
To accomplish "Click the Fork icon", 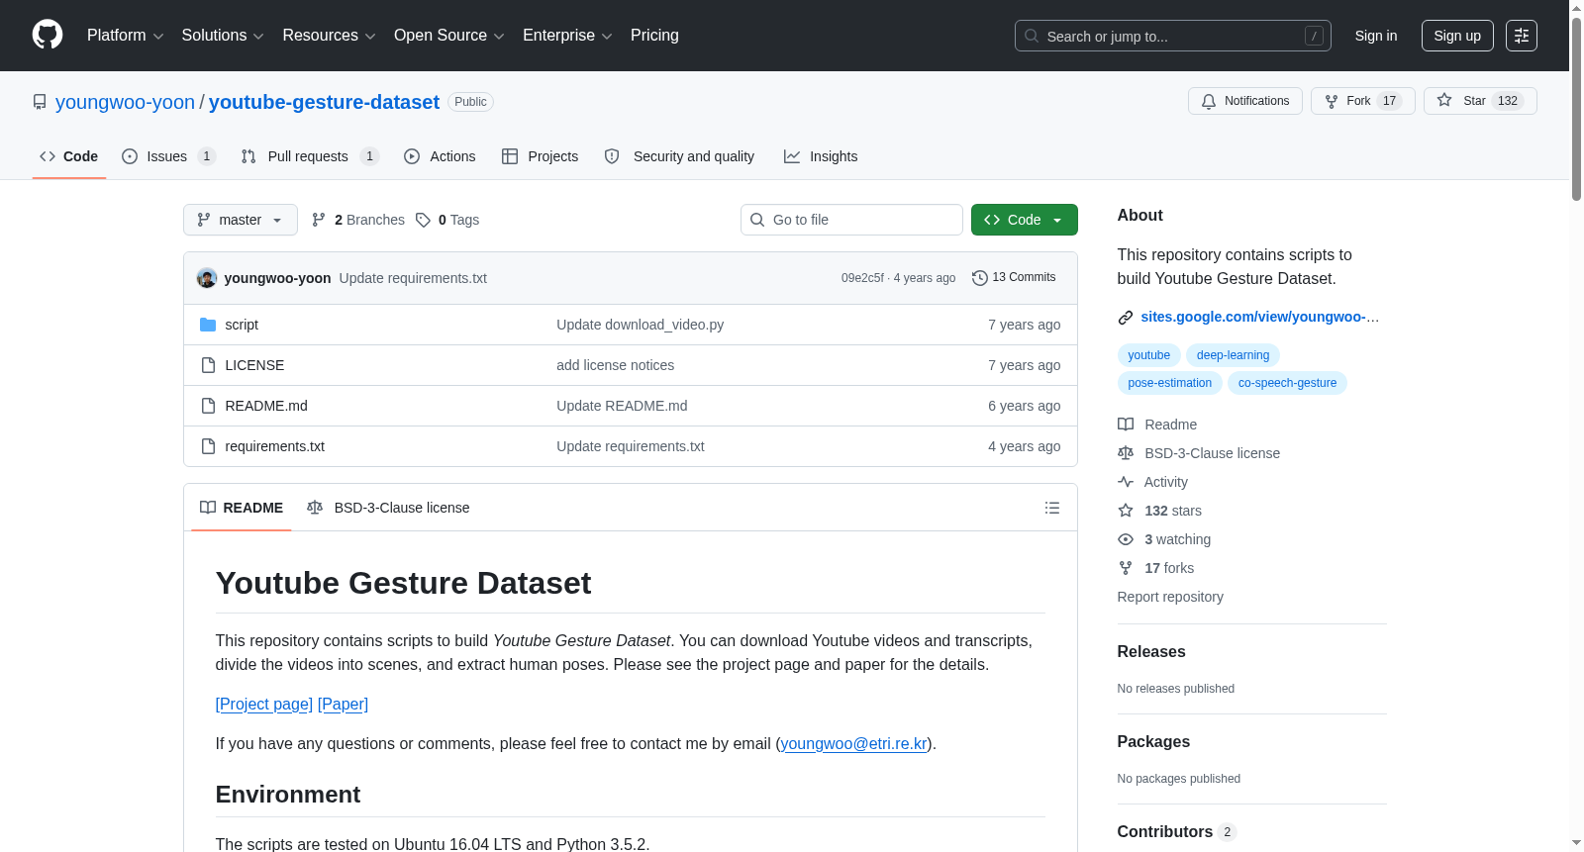I will click(x=1332, y=101).
